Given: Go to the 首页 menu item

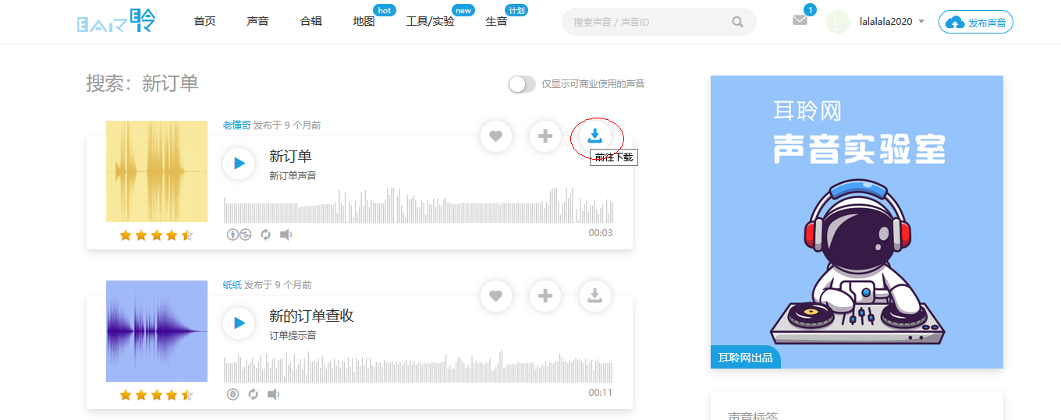Looking at the screenshot, I should (x=205, y=22).
